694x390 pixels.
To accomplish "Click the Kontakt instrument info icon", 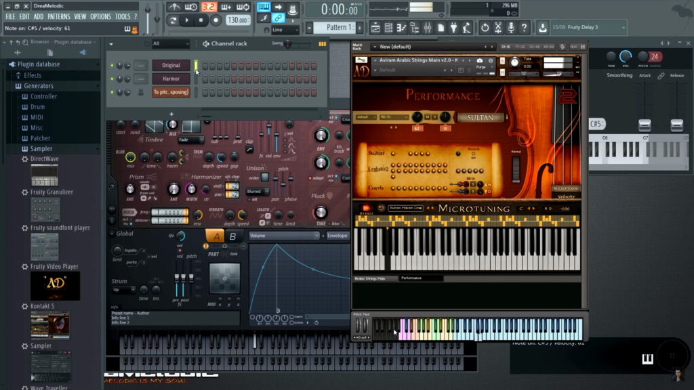I will (x=491, y=60).
